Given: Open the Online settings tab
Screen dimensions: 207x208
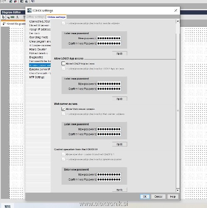Looking at the screenshot, I should (57, 17).
